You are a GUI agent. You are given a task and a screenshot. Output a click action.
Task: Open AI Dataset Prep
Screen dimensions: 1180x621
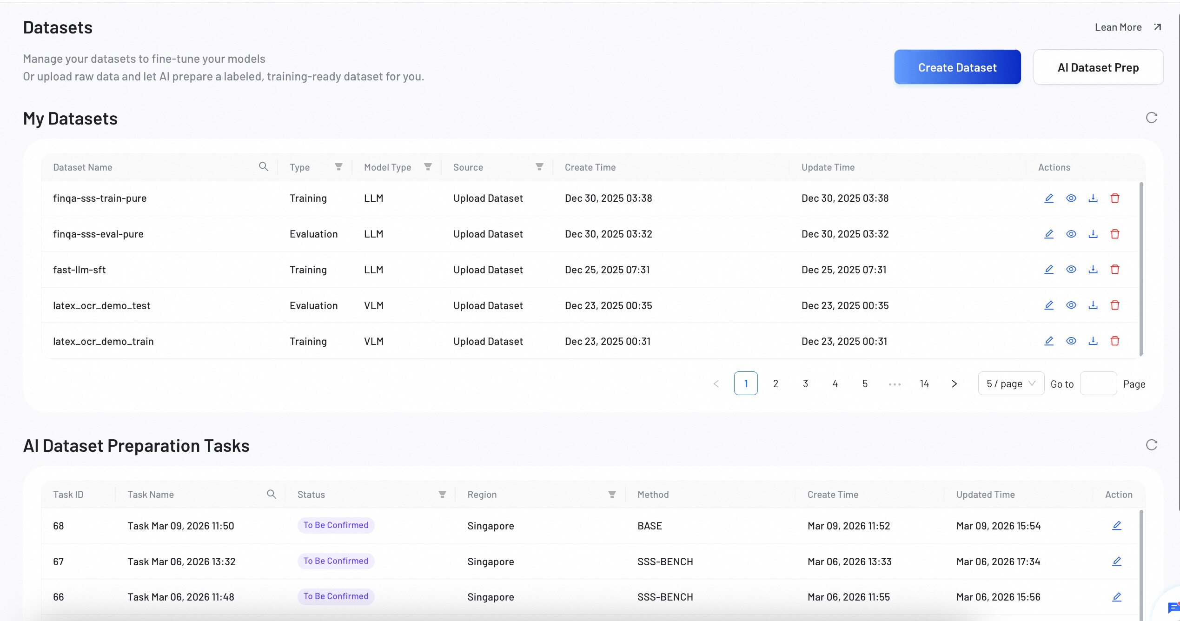click(1098, 67)
